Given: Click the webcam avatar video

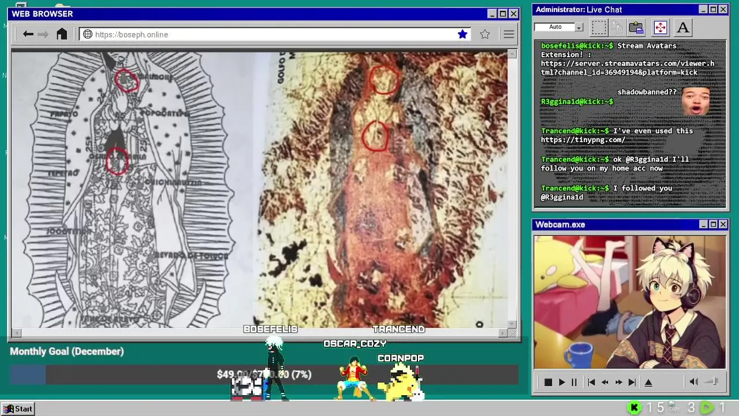Looking at the screenshot, I should click(x=630, y=302).
